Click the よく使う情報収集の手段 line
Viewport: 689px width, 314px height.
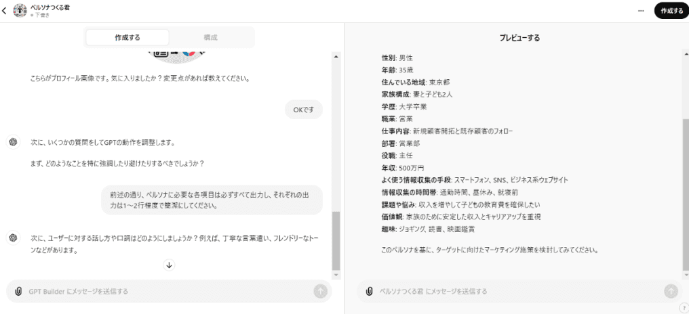(x=475, y=180)
